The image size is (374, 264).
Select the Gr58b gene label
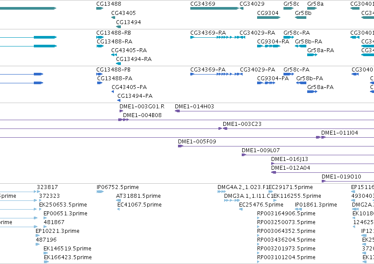(303, 13)
